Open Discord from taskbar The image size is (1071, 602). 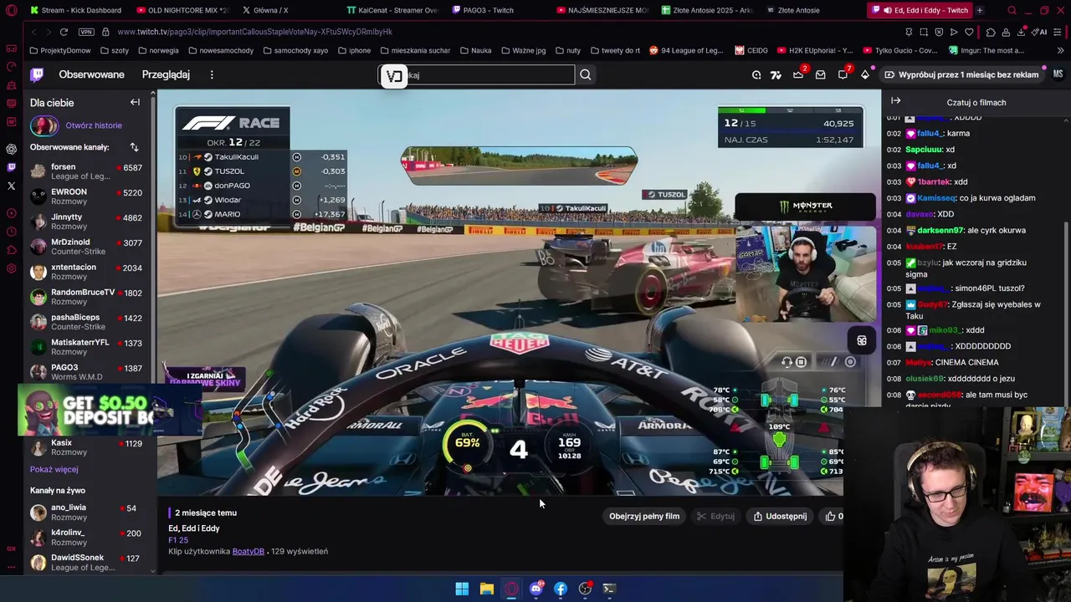(x=536, y=589)
